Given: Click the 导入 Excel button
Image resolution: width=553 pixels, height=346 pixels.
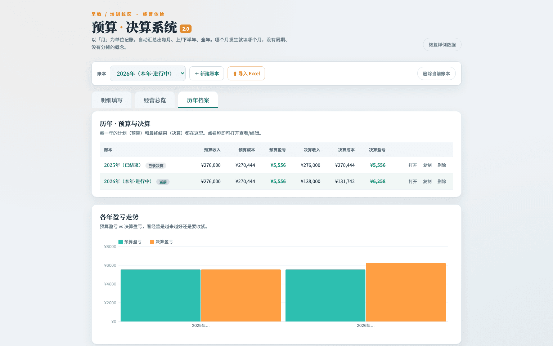Looking at the screenshot, I should [x=246, y=74].
